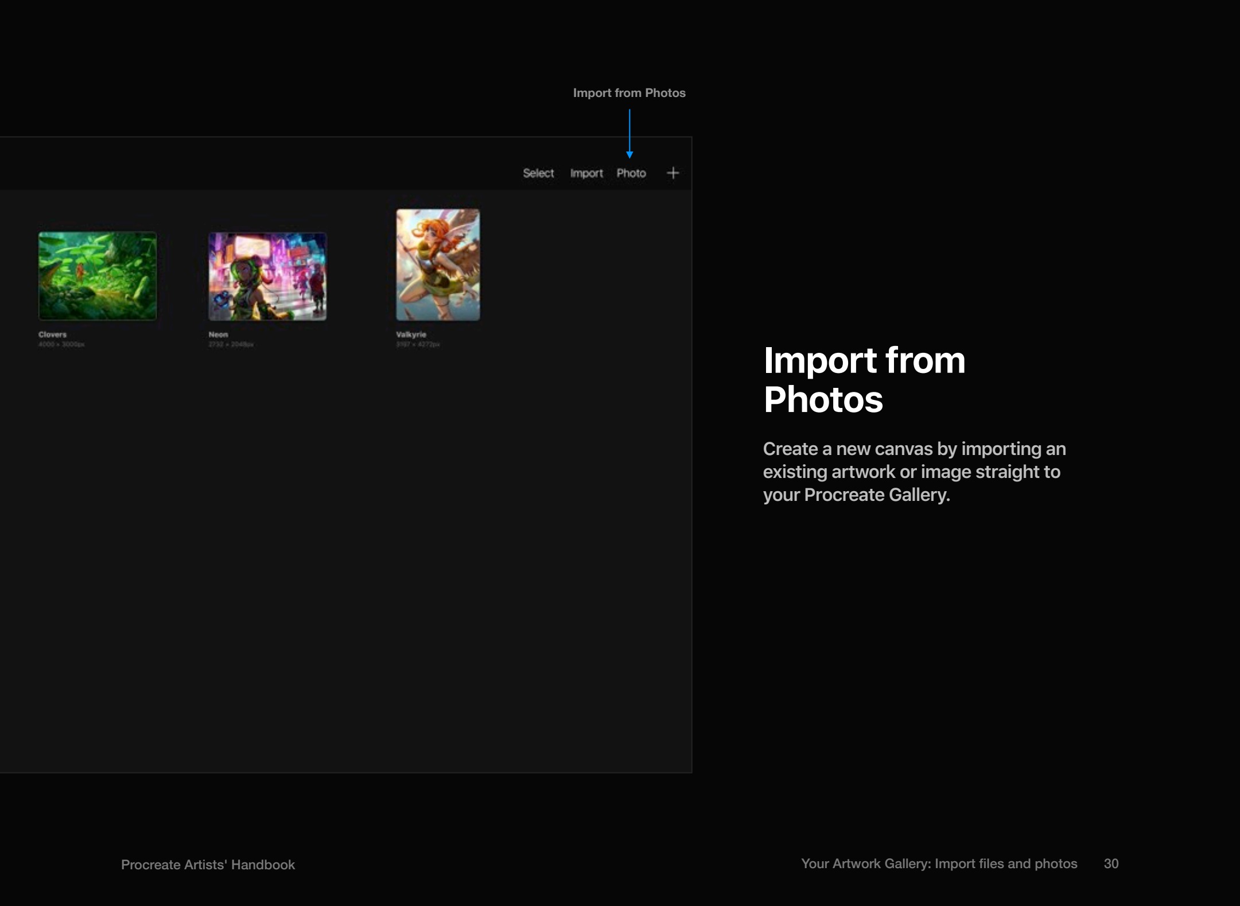Click the Import from Photos annotation label
1240x906 pixels.
629,92
